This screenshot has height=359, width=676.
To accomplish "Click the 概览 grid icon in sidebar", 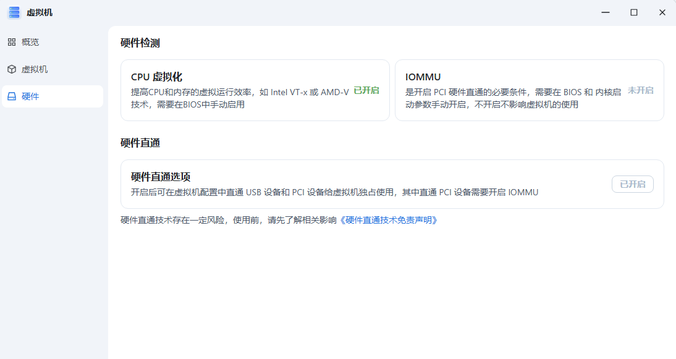I will (12, 42).
